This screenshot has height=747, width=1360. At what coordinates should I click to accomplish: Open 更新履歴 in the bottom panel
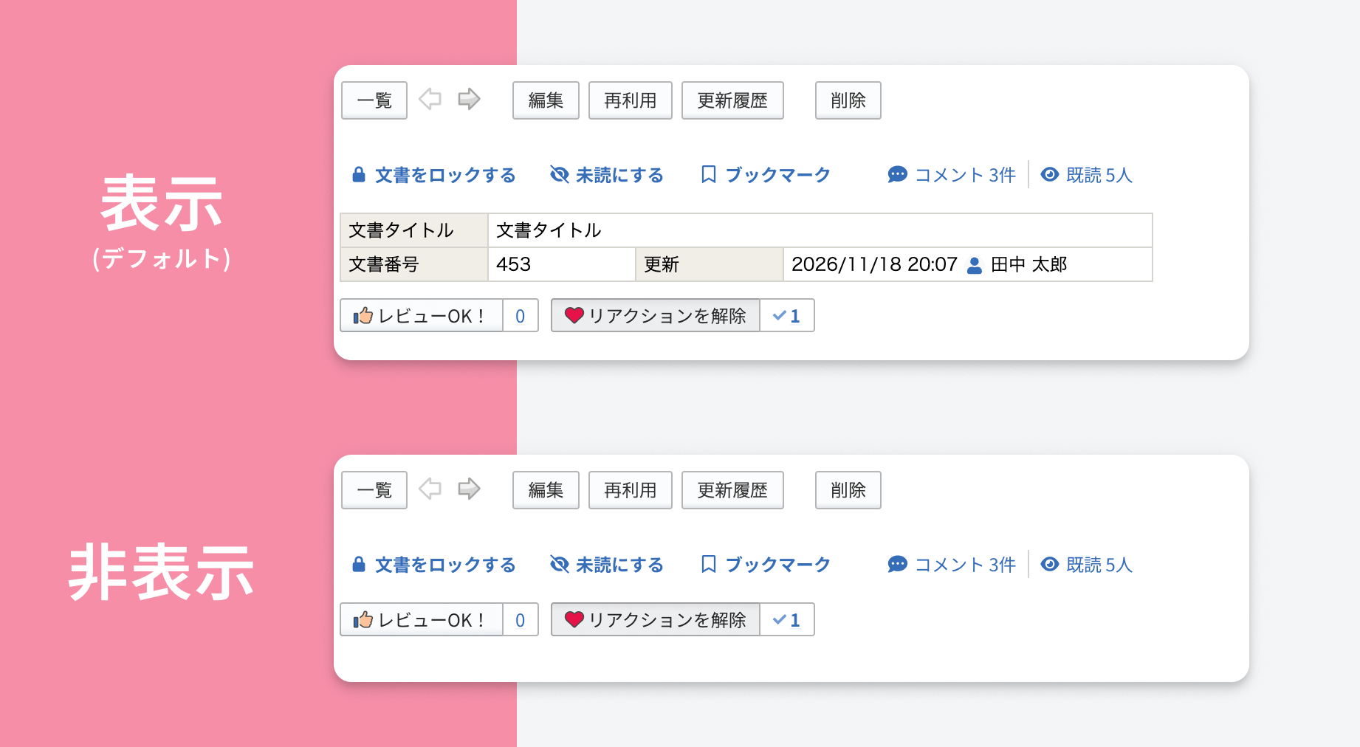click(x=732, y=490)
